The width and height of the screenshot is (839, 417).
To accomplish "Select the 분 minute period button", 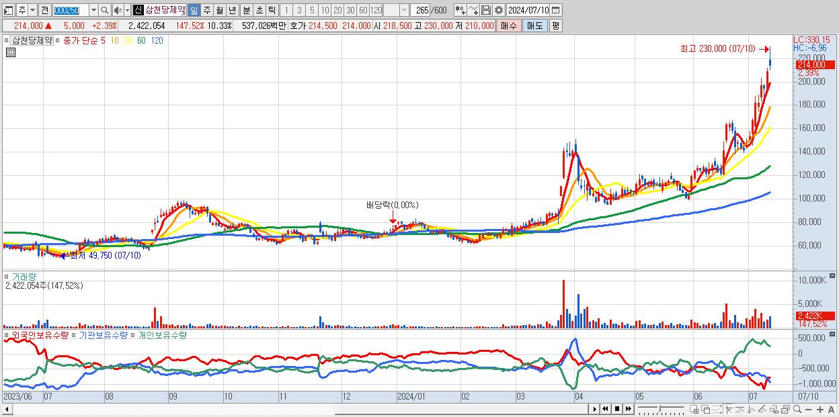I will point(245,10).
